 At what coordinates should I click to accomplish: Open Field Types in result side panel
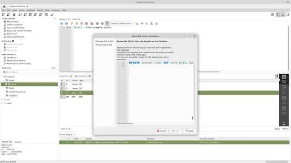[x=284, y=100]
